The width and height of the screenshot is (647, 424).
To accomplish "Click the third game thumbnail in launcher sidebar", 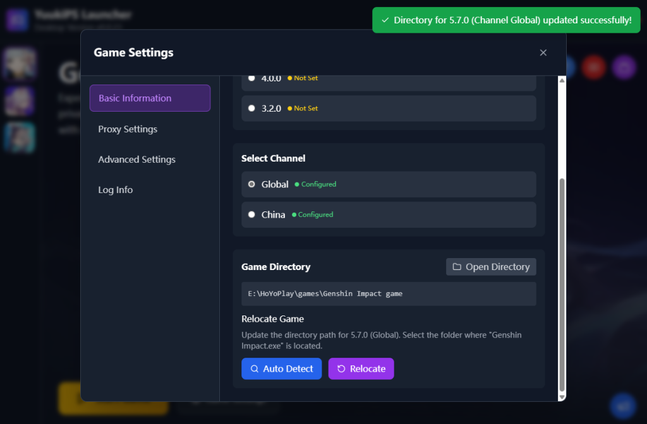I will [x=20, y=137].
